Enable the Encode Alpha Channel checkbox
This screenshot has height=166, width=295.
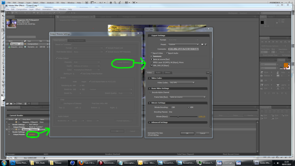pyautogui.click(x=150, y=92)
